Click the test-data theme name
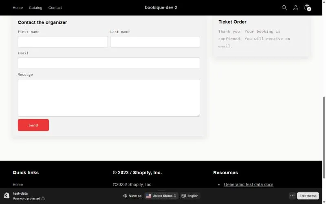Screen dimensions: 326x204 [x=20, y=193]
